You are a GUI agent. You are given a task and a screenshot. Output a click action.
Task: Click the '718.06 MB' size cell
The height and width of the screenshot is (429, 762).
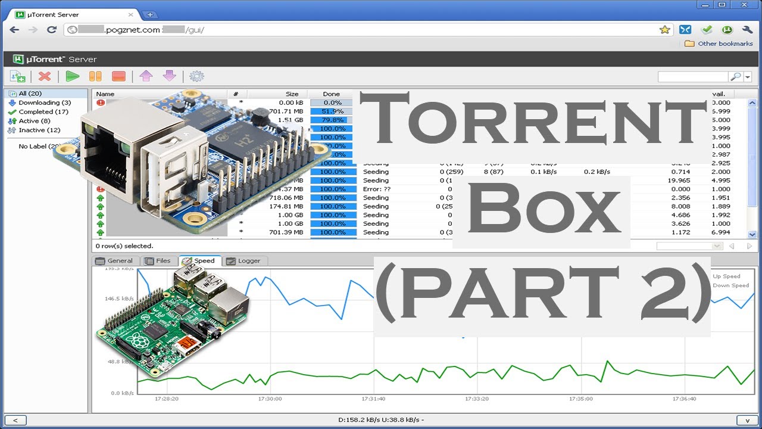(286, 198)
